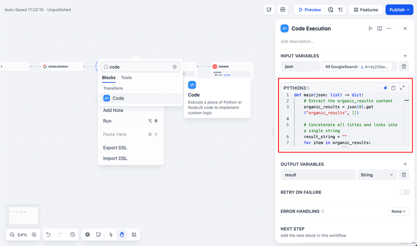Open environment variables with the ENV icon
Viewport: 417px width, 246px height.
point(283,9)
